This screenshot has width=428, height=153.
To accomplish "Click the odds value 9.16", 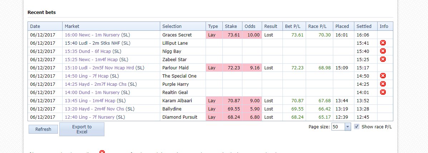I will coord(255,68).
